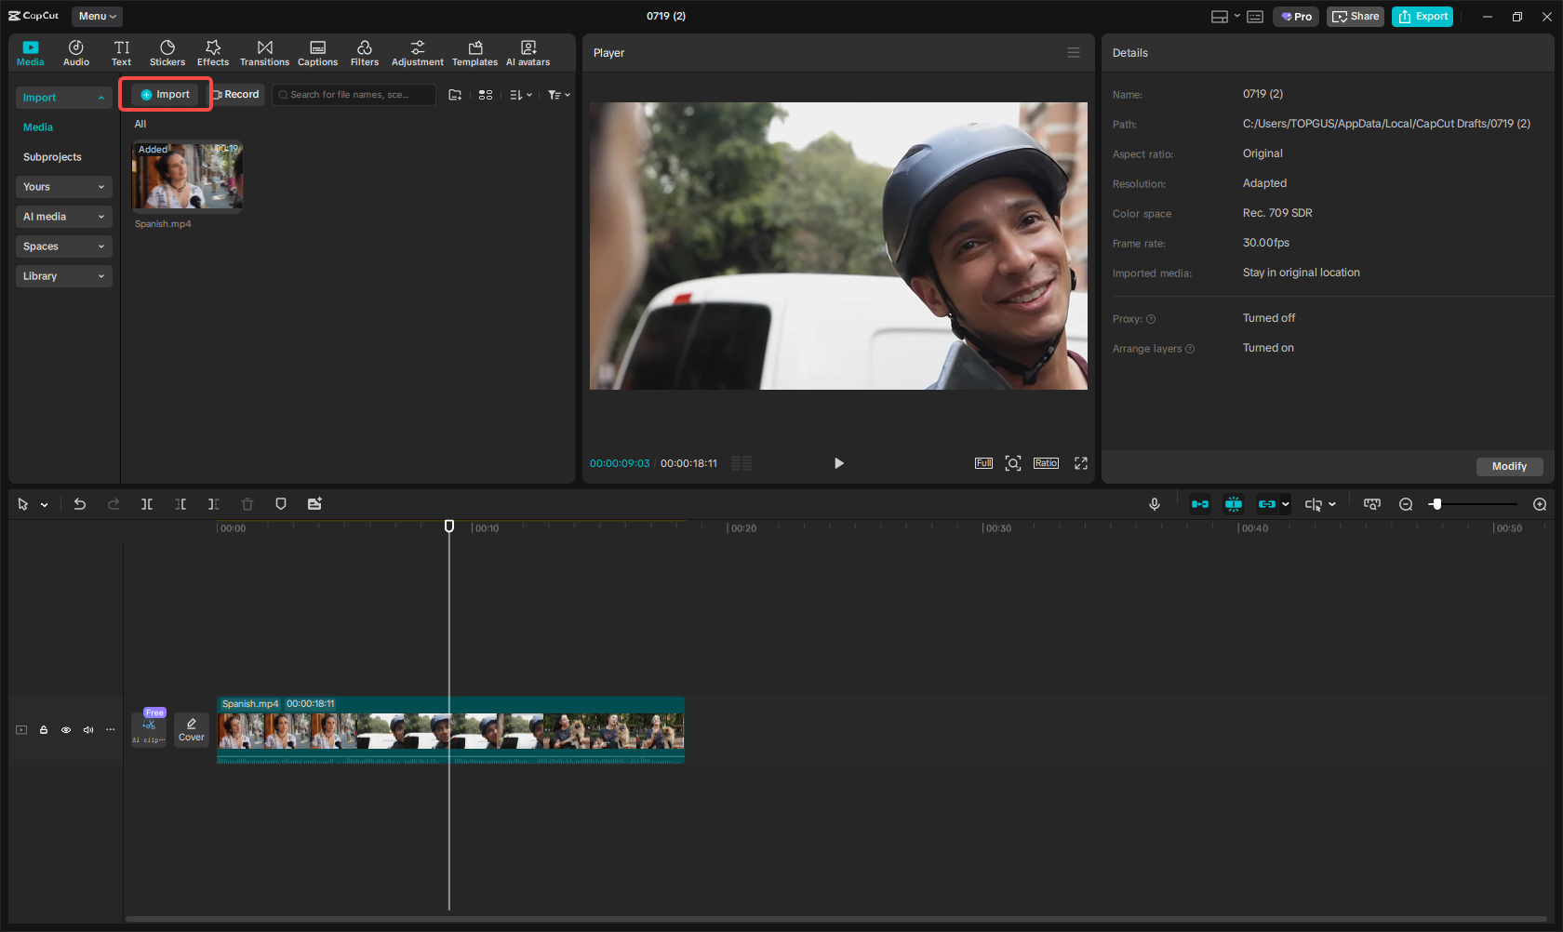
Task: Start a voiceover recording with the microphone icon
Action: pyautogui.click(x=1154, y=503)
